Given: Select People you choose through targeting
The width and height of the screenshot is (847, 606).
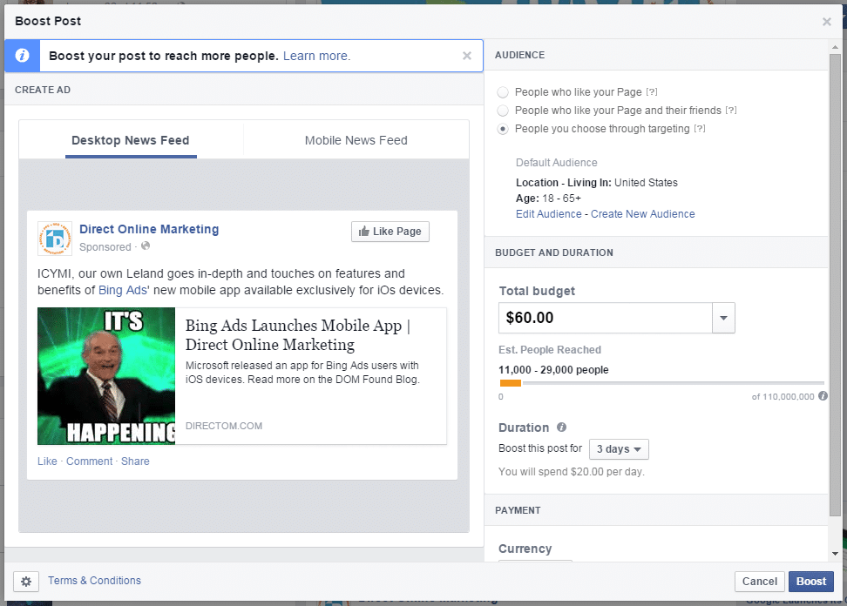Looking at the screenshot, I should (x=501, y=129).
